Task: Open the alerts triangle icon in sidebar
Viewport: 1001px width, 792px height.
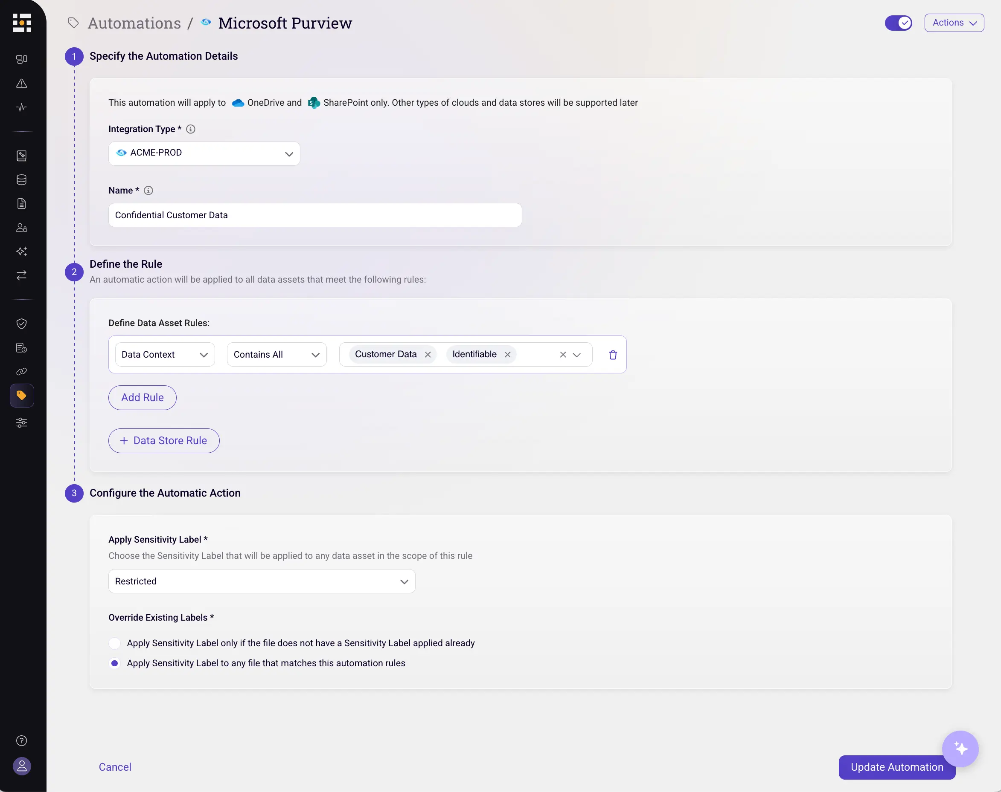Action: pyautogui.click(x=22, y=84)
